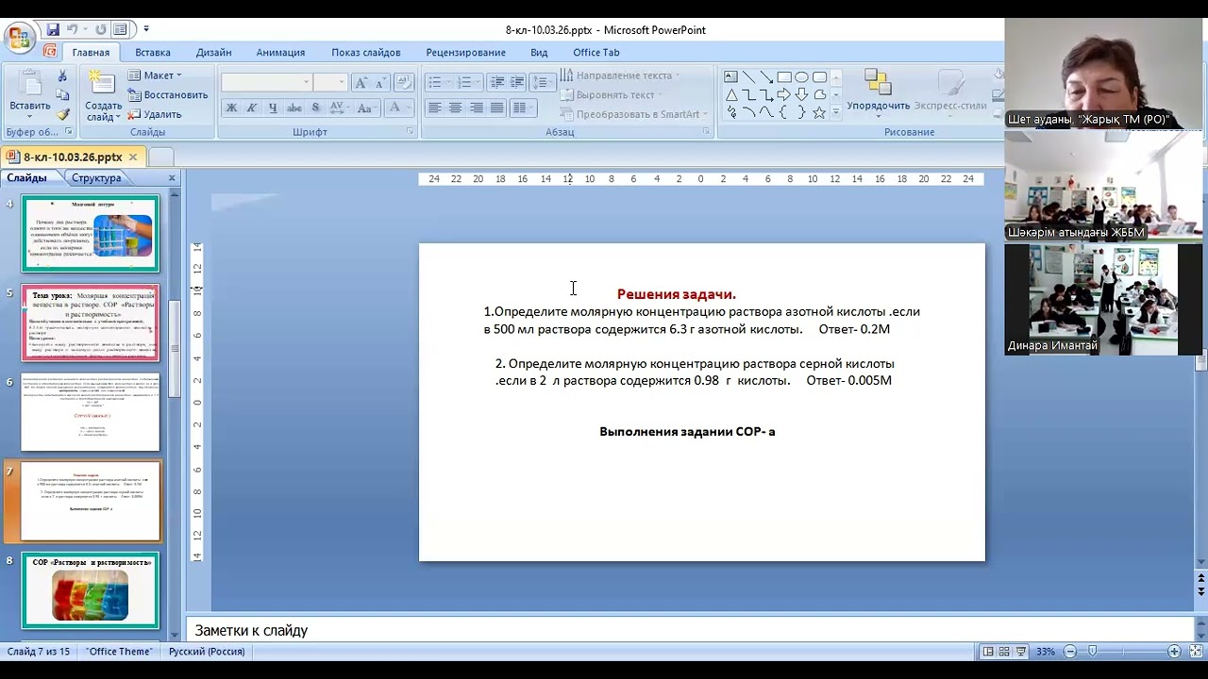1208x679 pixels.
Task: Toggle center text alignment
Action: (x=455, y=108)
